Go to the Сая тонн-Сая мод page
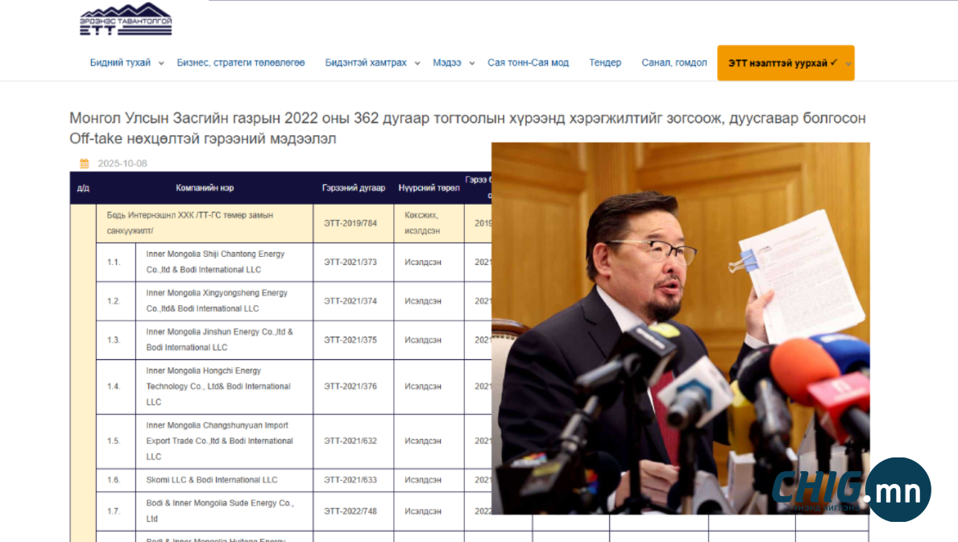Image resolution: width=958 pixels, height=542 pixels. pos(528,63)
